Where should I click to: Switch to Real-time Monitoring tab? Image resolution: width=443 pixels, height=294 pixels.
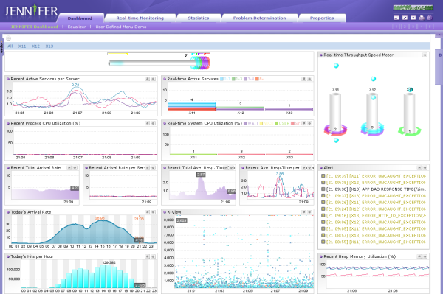140,18
